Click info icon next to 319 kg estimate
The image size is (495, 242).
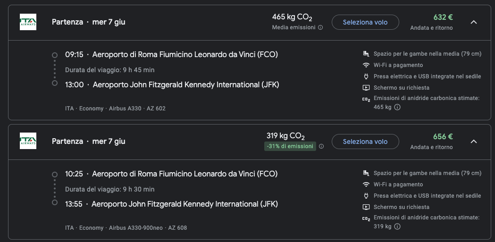[397, 226]
